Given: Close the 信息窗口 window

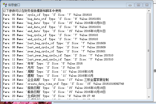Looking at the screenshot, I should [147, 5].
